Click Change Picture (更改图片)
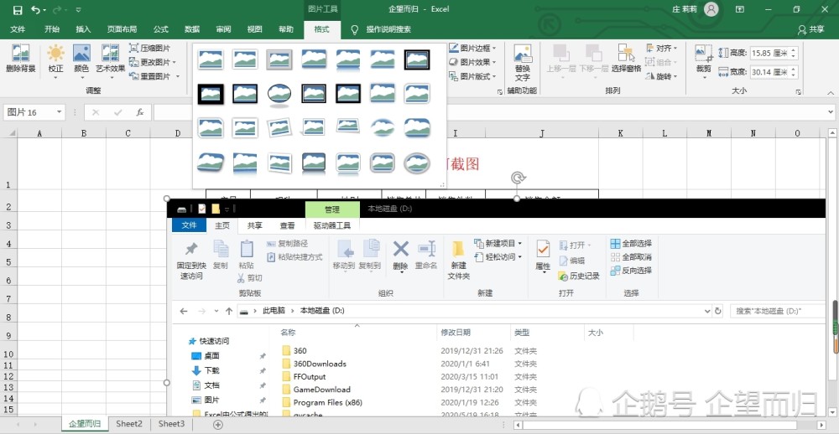839x434 pixels. (x=152, y=62)
